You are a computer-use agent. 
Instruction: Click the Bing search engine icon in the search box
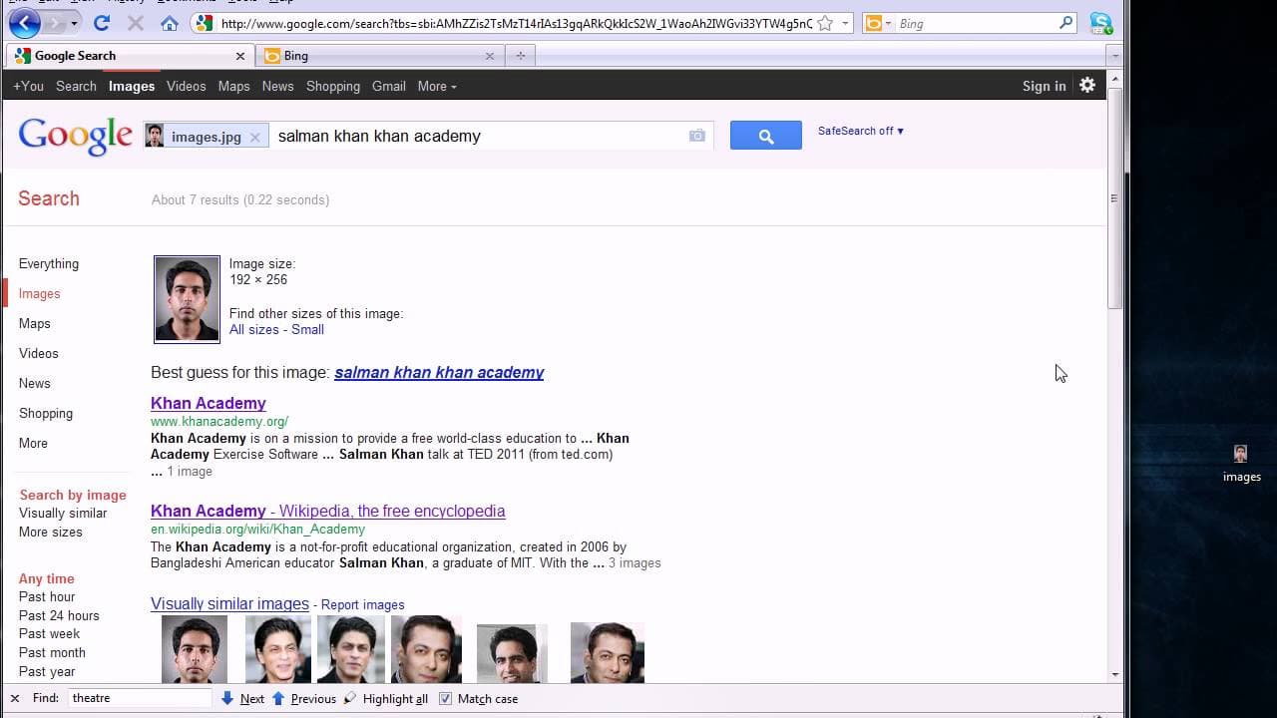874,23
